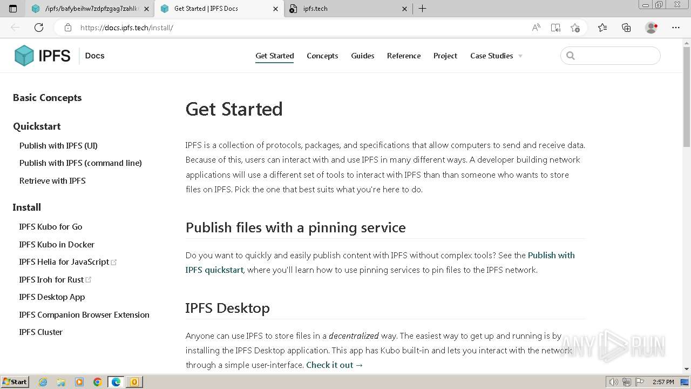The image size is (691, 389).
Task: Close the /ipfs/bafybeihw tab
Action: (x=146, y=9)
